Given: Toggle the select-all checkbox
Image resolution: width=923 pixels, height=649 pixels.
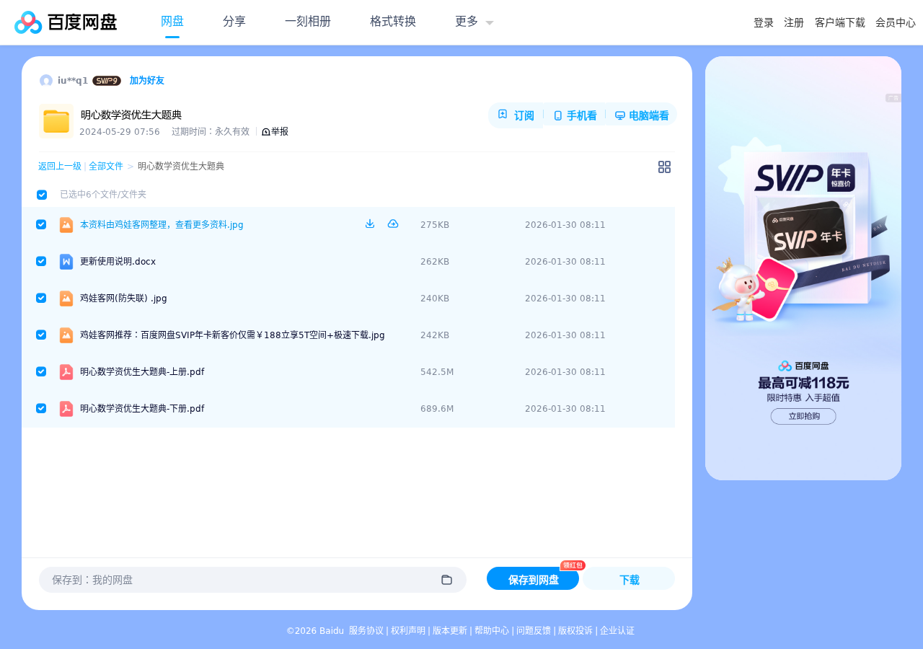Looking at the screenshot, I should tap(42, 195).
